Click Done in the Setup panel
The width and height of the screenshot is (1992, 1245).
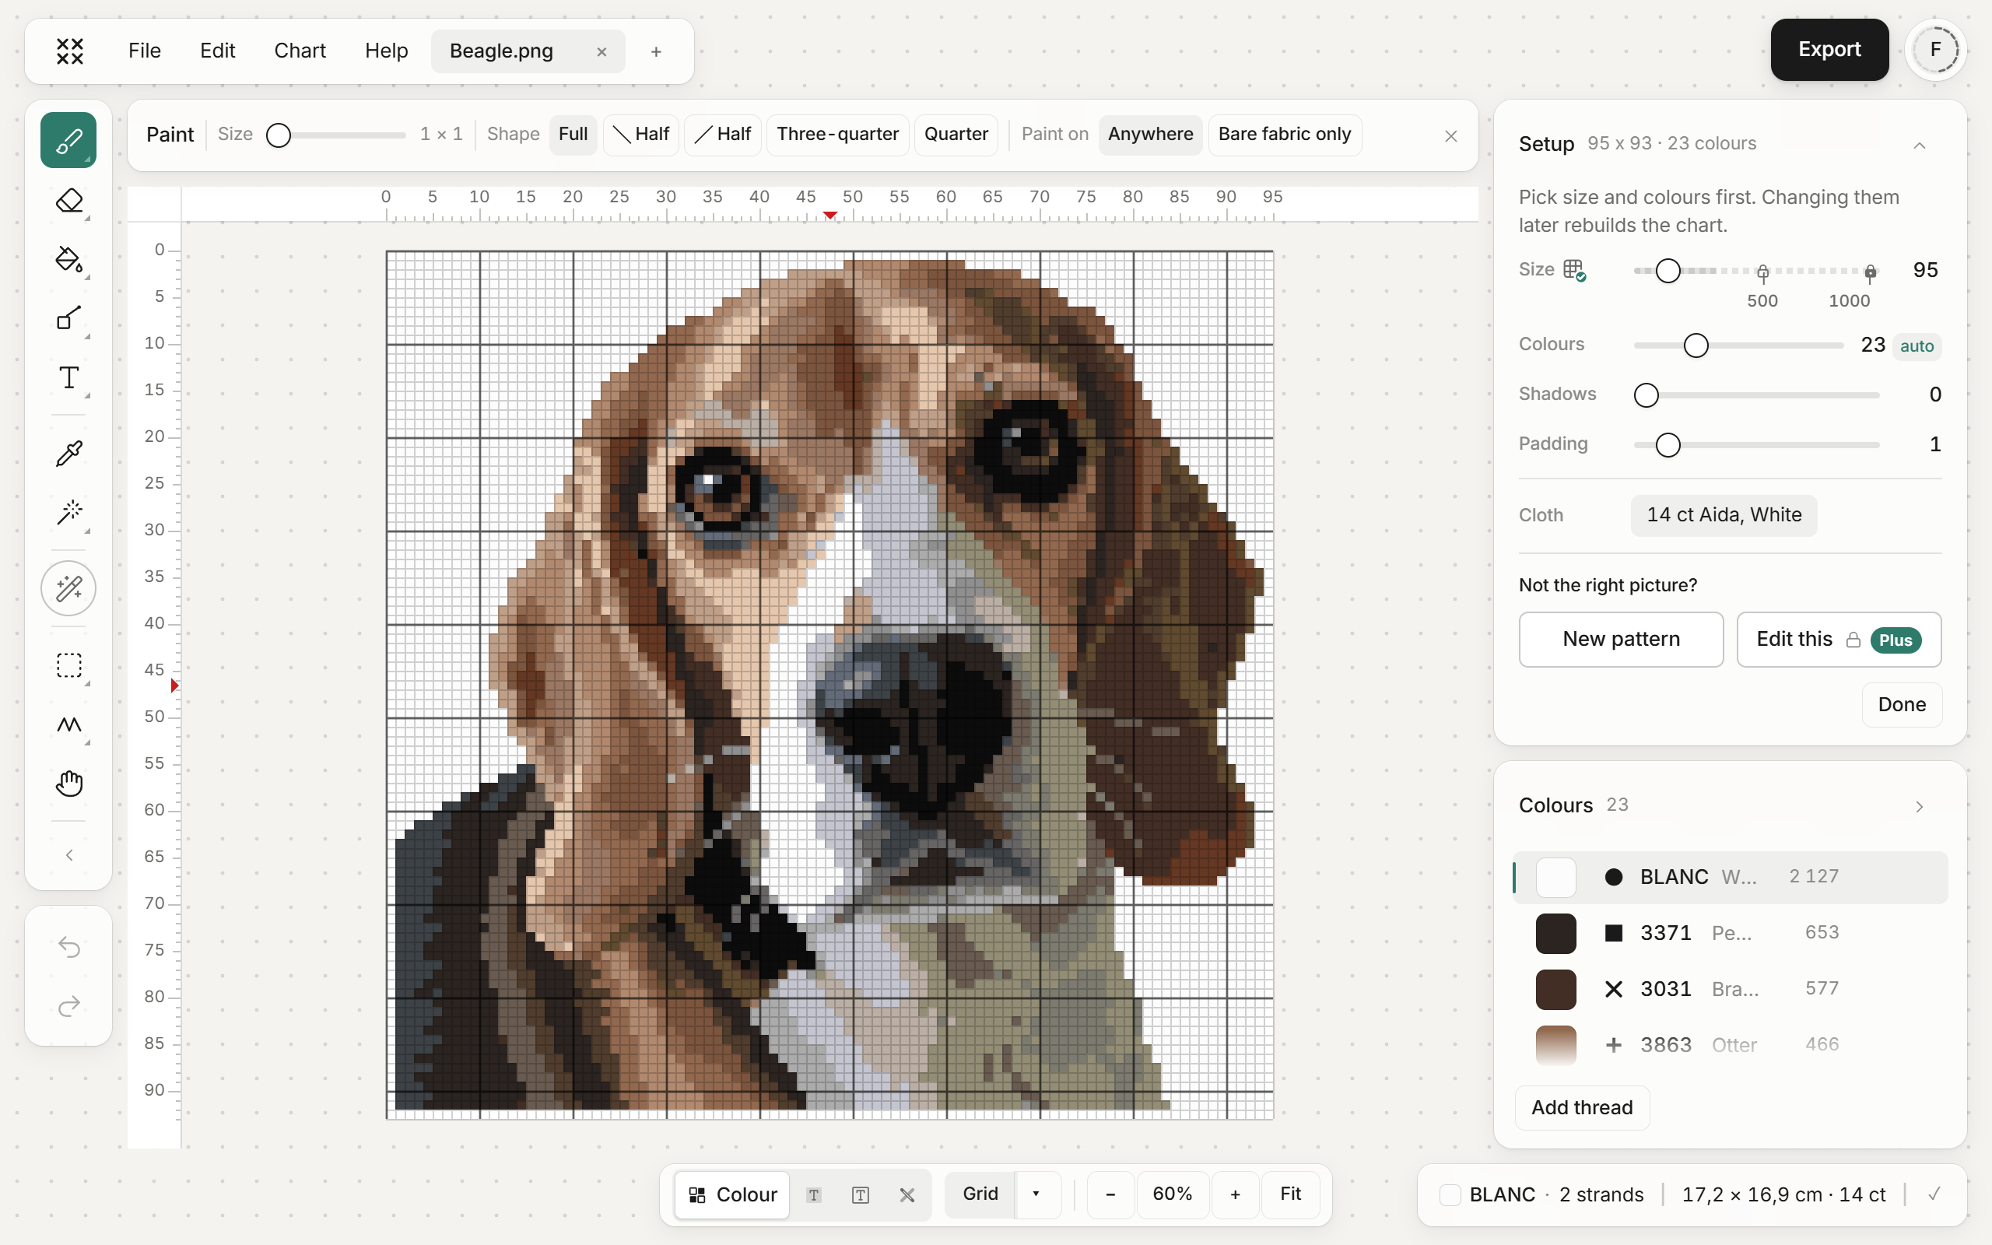[1902, 705]
